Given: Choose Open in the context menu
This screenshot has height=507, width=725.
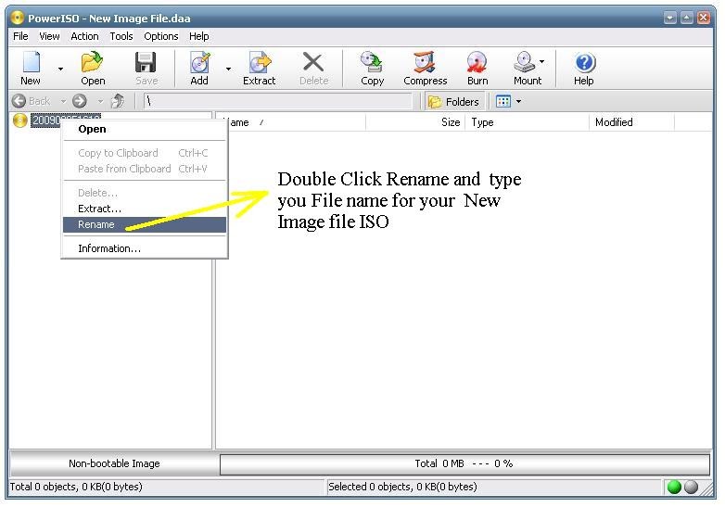Looking at the screenshot, I should [x=145, y=129].
